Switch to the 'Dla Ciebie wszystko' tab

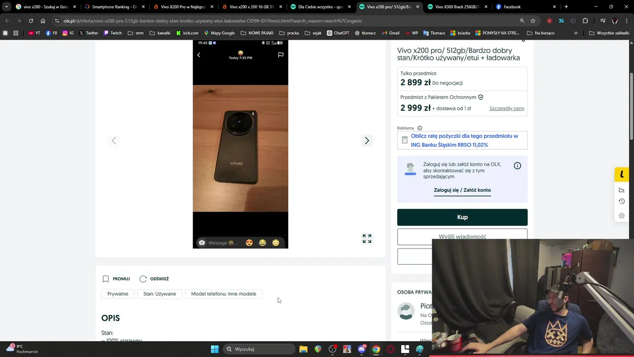pyautogui.click(x=320, y=7)
